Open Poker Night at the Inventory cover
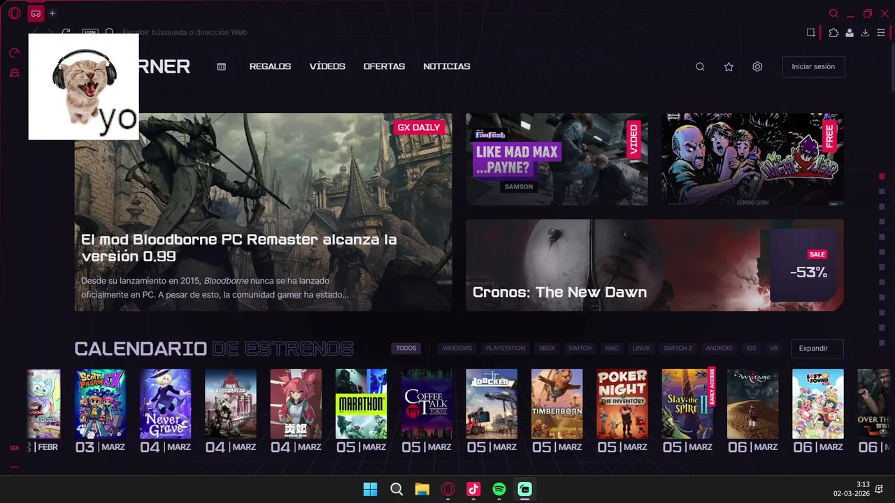 [622, 404]
